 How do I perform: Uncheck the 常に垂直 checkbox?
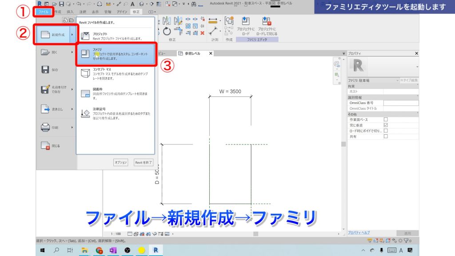point(386,125)
